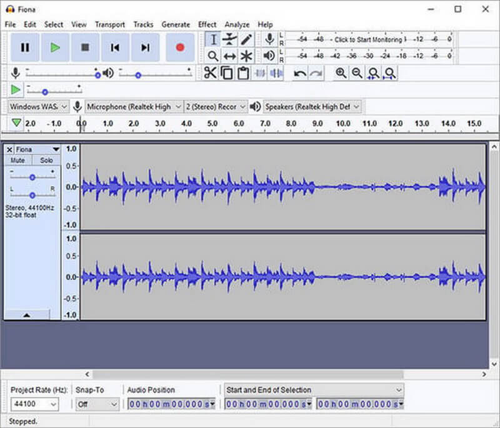The height and width of the screenshot is (428, 500).
Task: Open the Analyze menu
Action: coord(237,24)
